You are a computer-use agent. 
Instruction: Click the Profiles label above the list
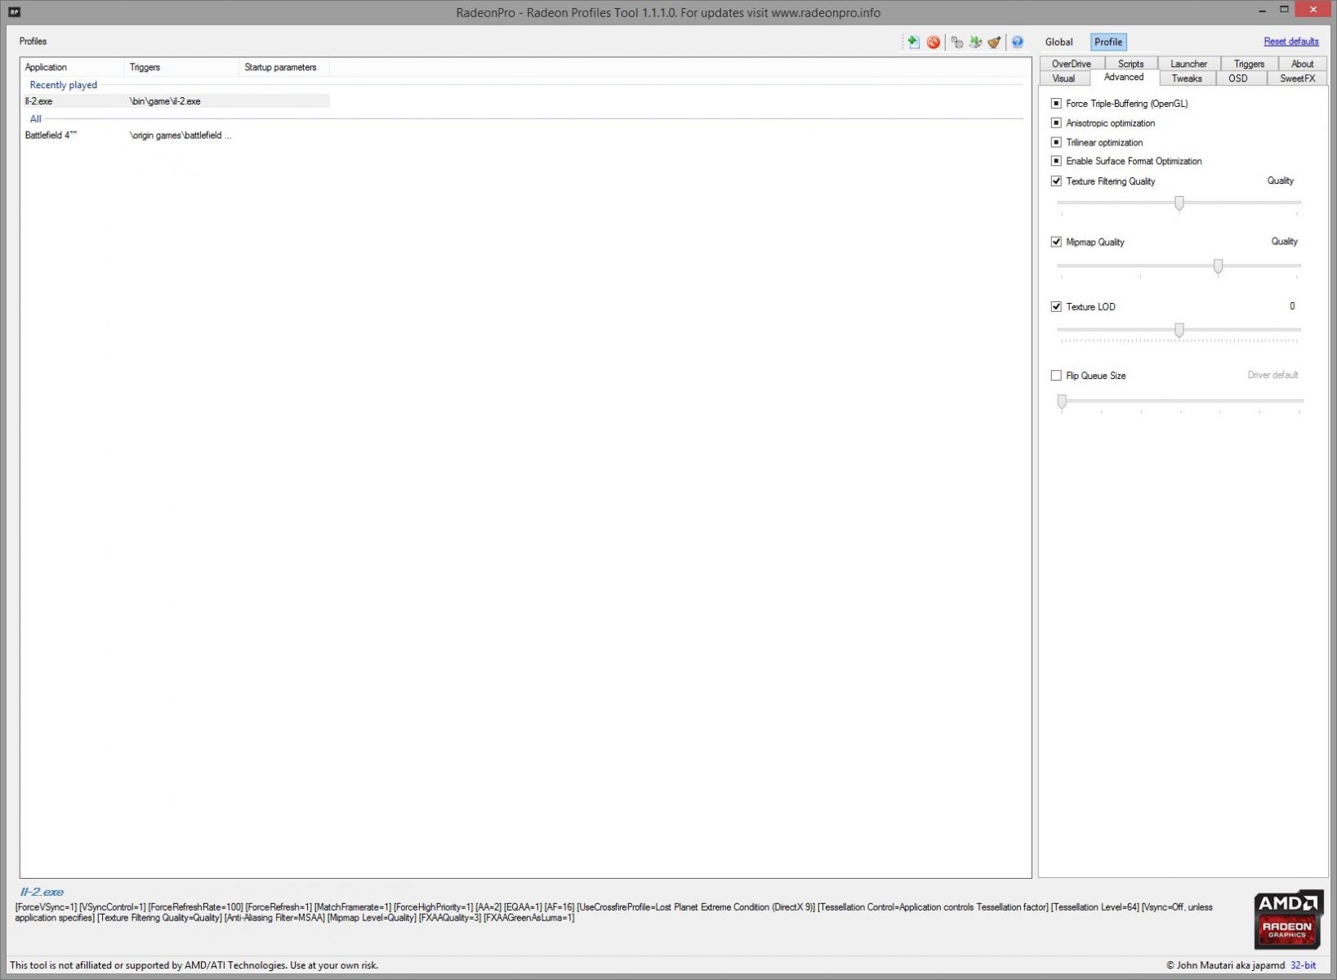[33, 41]
